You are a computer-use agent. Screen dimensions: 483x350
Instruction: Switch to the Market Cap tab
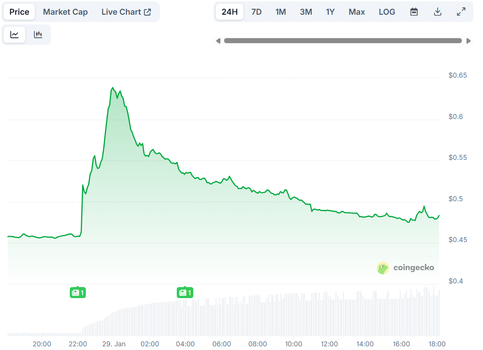tap(65, 12)
